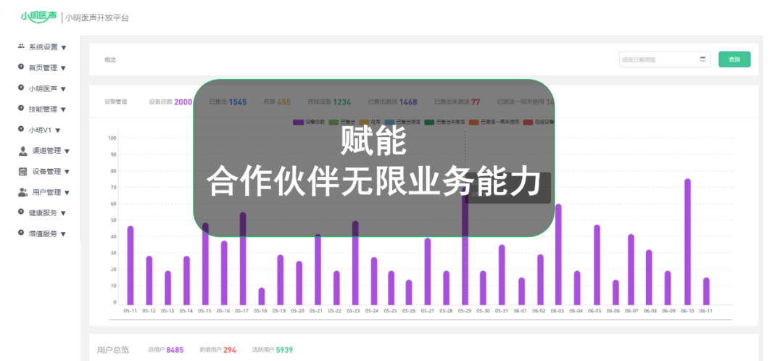
Task: Click the icon beside 增值服务
Action: point(21,233)
